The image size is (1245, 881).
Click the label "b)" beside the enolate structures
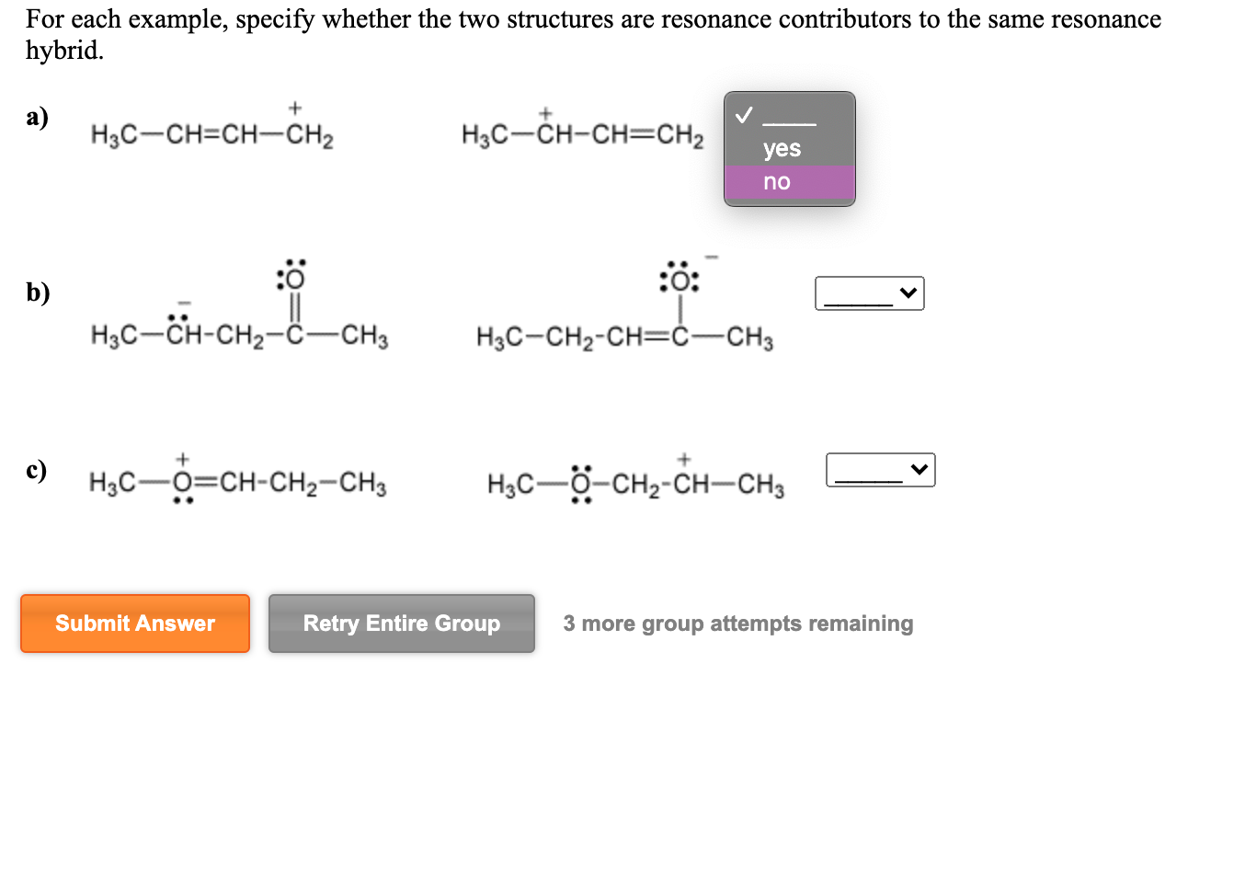[37, 292]
